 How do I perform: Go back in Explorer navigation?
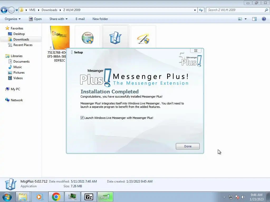click(x=4, y=10)
